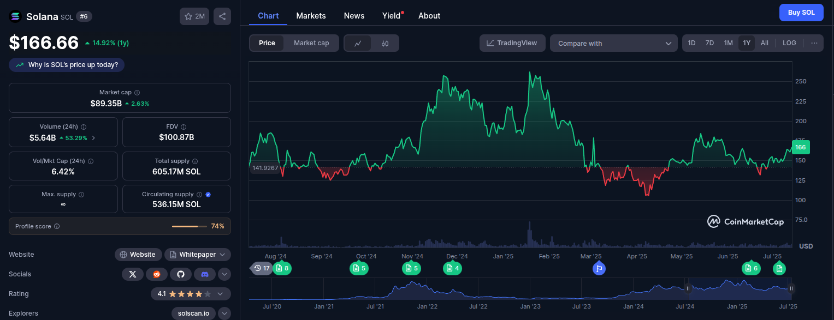Open the Compare with dropdown
Viewport: 834px width, 320px height.
coord(614,44)
